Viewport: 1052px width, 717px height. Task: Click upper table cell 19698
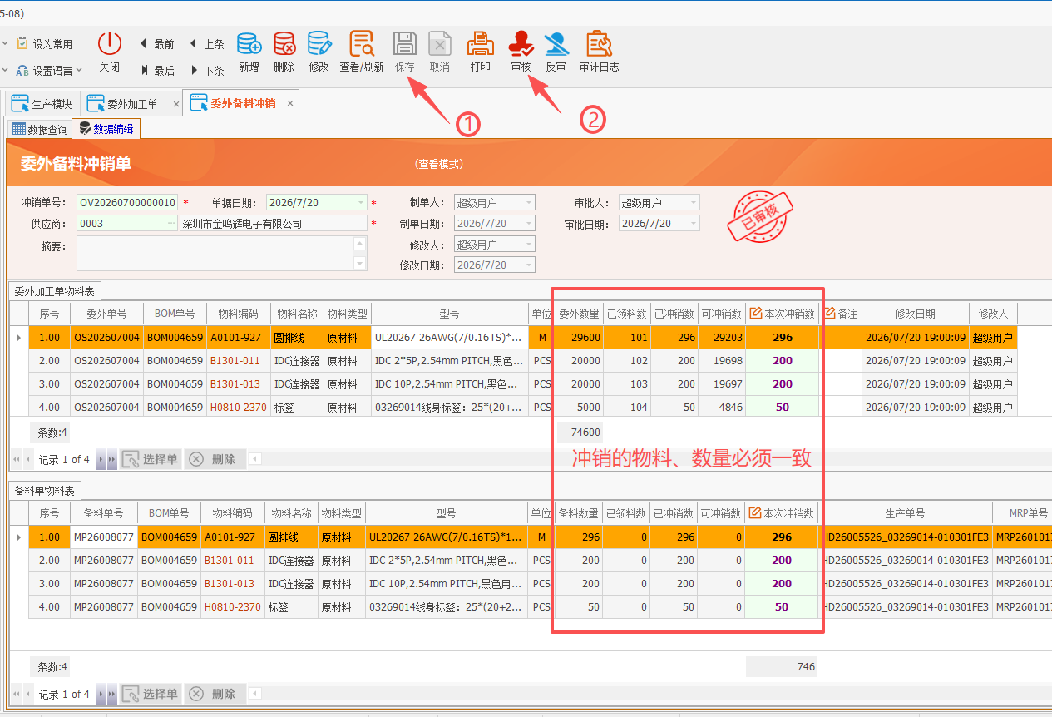pyautogui.click(x=722, y=361)
